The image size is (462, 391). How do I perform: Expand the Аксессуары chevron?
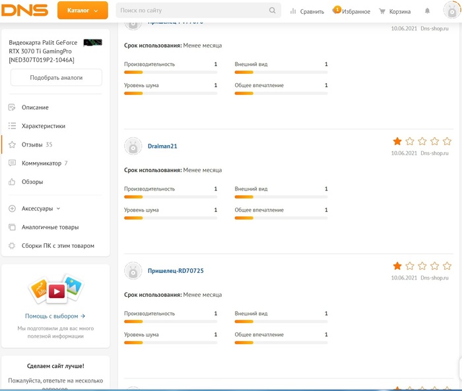(x=58, y=208)
